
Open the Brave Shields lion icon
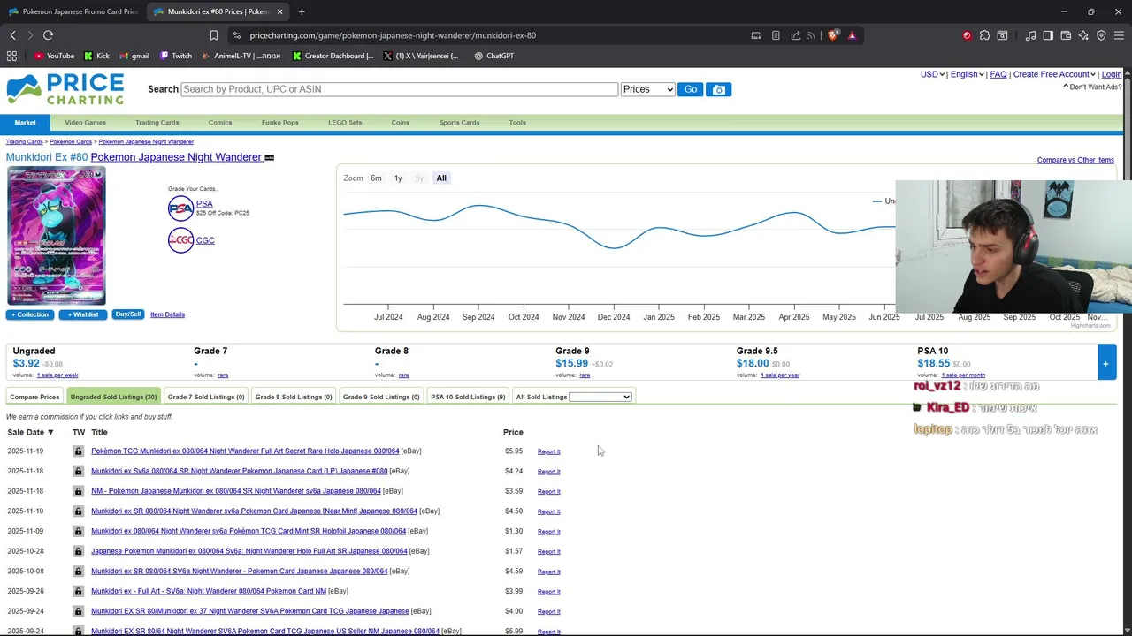(832, 35)
